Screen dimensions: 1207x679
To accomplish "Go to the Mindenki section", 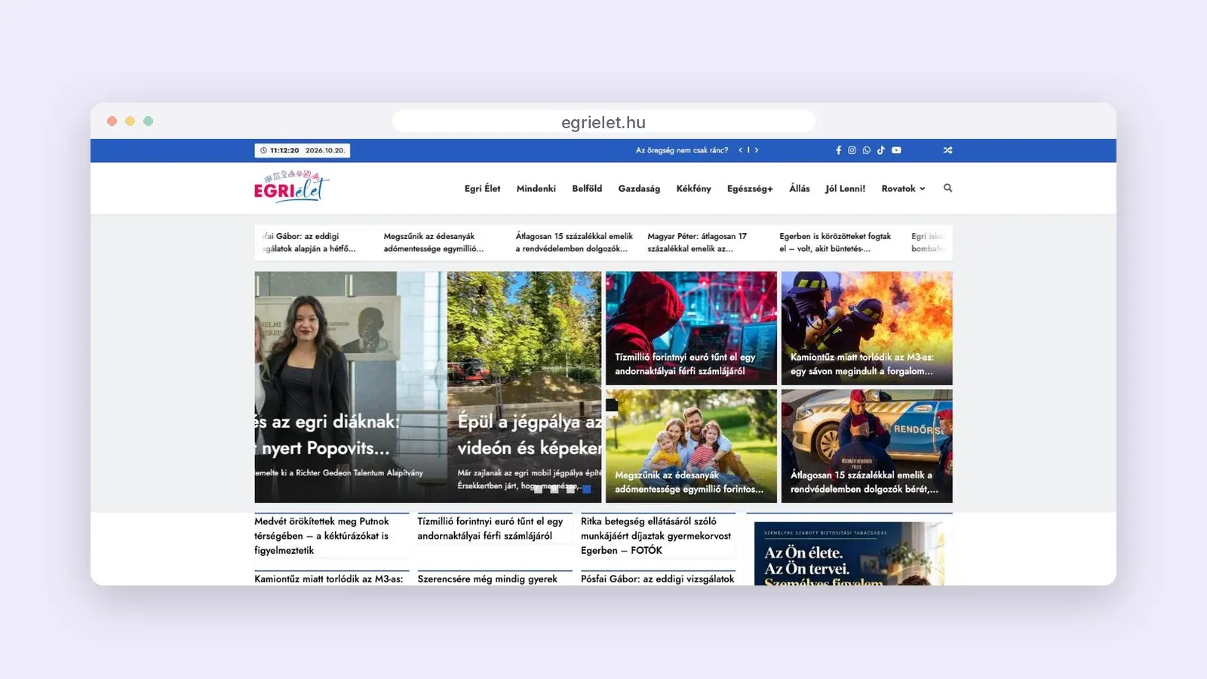I will click(536, 189).
